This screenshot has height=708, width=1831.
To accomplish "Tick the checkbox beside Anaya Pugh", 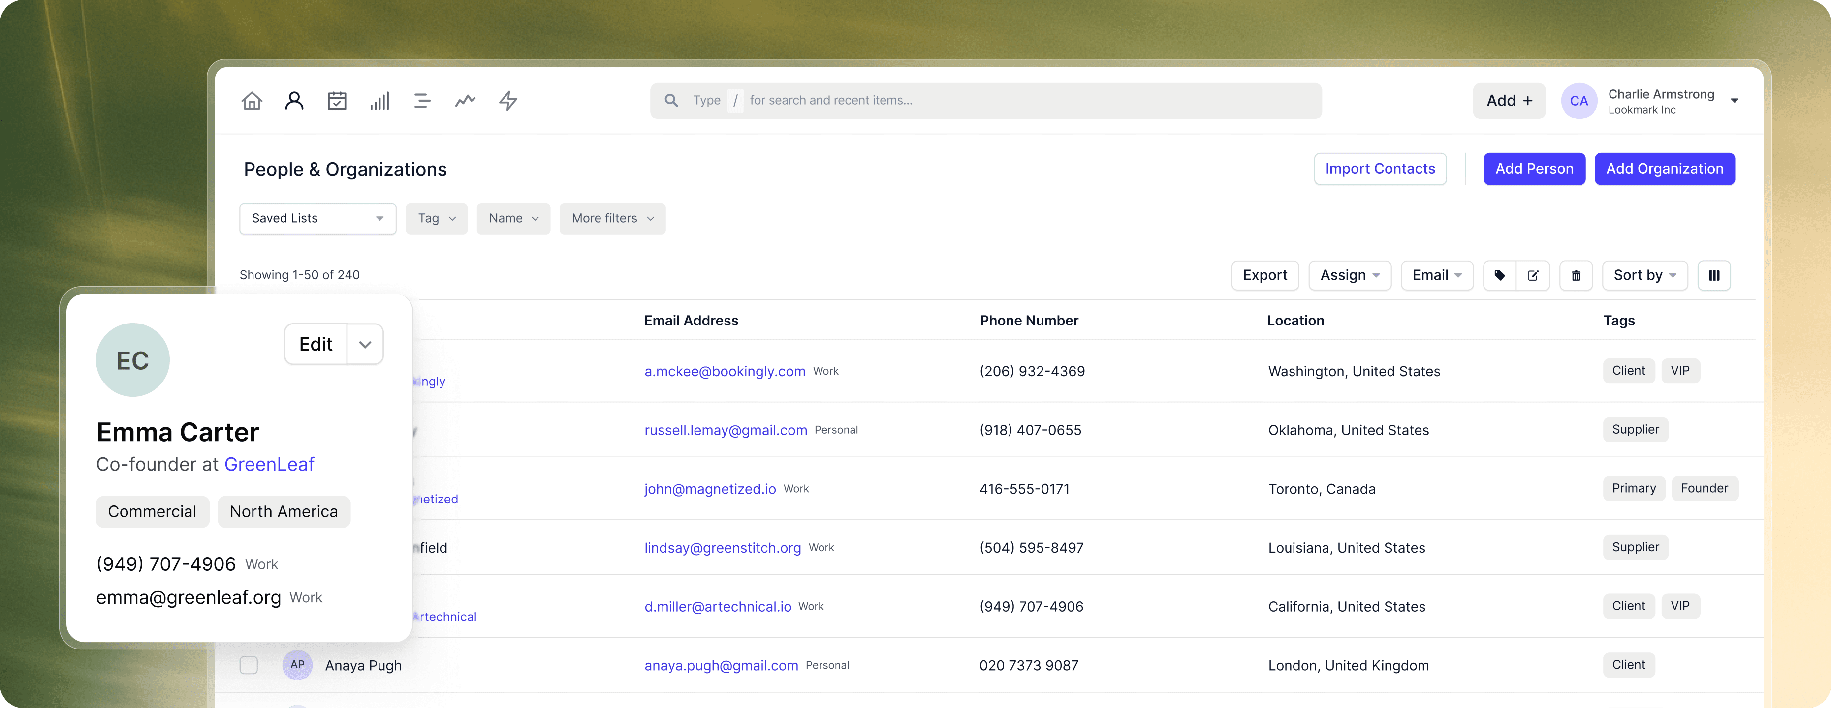I will (249, 665).
